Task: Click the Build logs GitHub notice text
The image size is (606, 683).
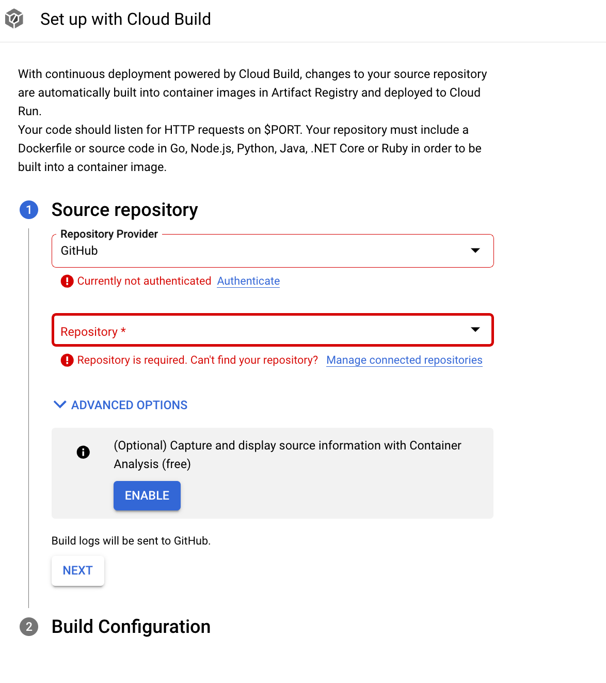Action: [x=131, y=541]
